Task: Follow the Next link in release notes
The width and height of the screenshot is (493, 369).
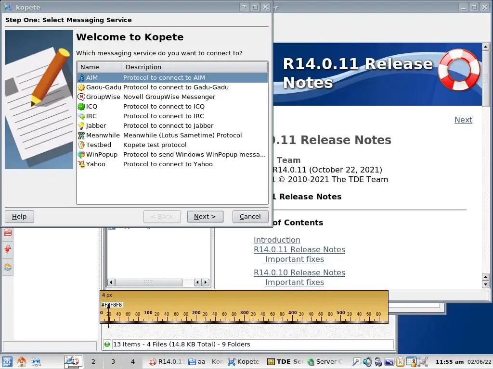Action: (x=463, y=120)
